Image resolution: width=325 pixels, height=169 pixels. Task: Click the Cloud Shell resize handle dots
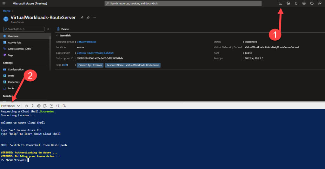pos(184,102)
